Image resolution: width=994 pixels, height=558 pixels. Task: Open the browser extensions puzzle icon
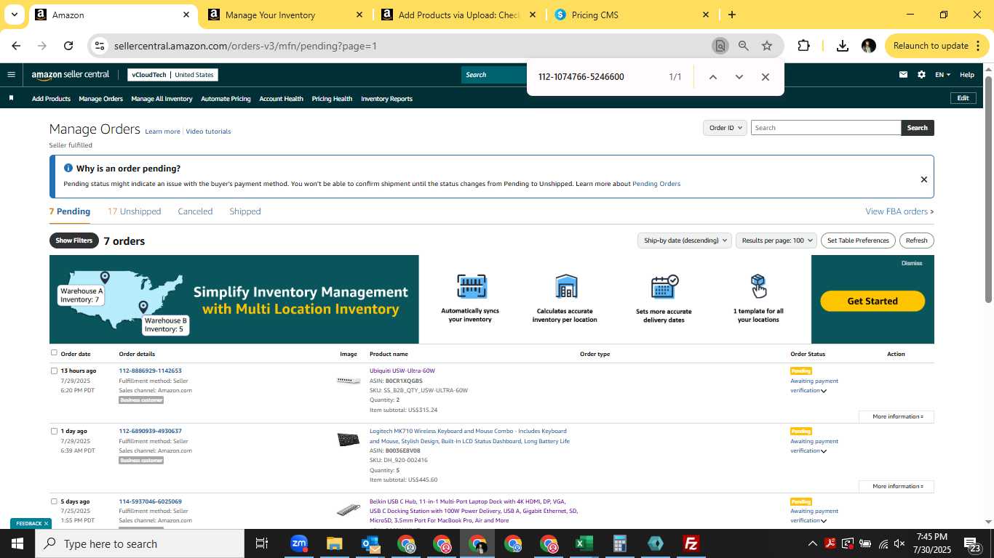(x=803, y=46)
